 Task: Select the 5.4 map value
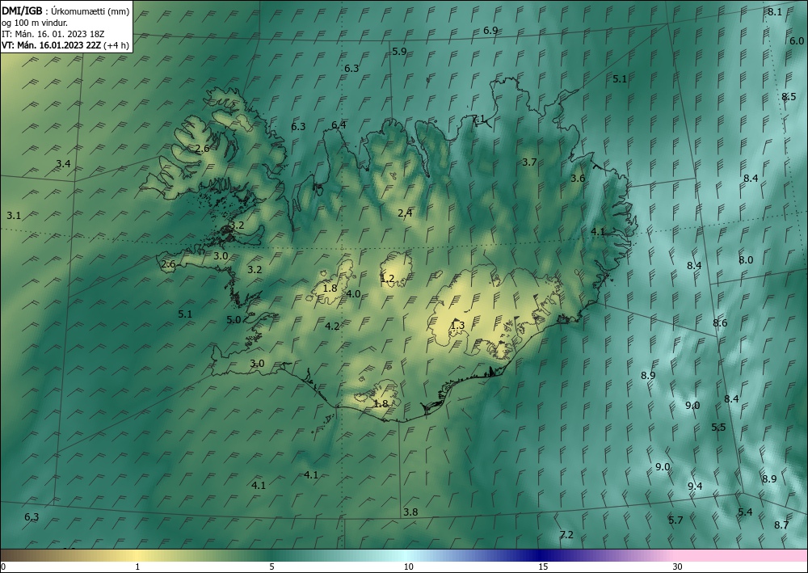745,512
